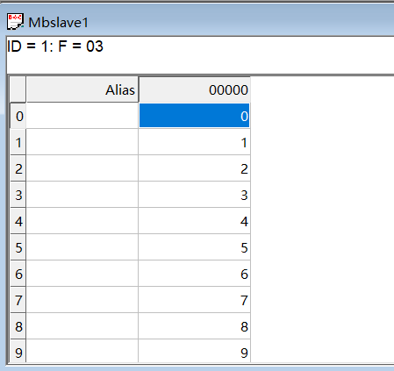394x371 pixels.
Task: Click the Alias cell in row 6
Action: pos(82,274)
